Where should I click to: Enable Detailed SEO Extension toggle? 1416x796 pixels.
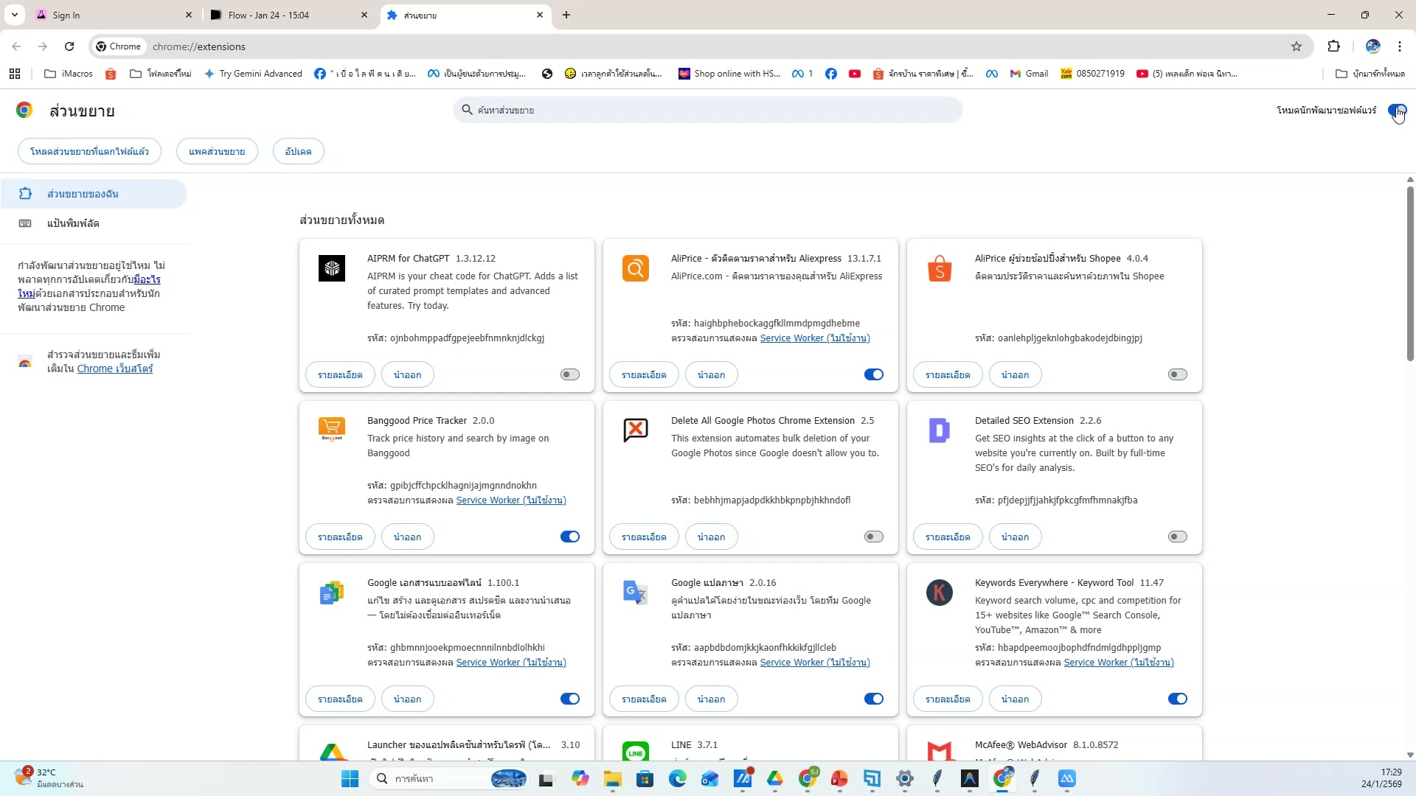(1177, 537)
